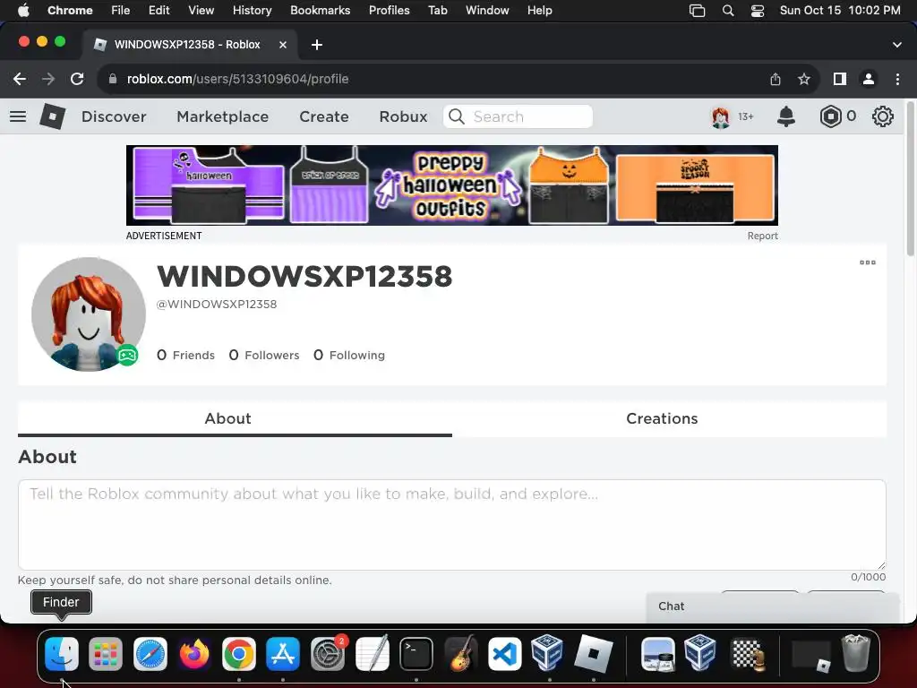Image resolution: width=917 pixels, height=688 pixels.
Task: View the 0 Friends list
Action: click(x=186, y=355)
